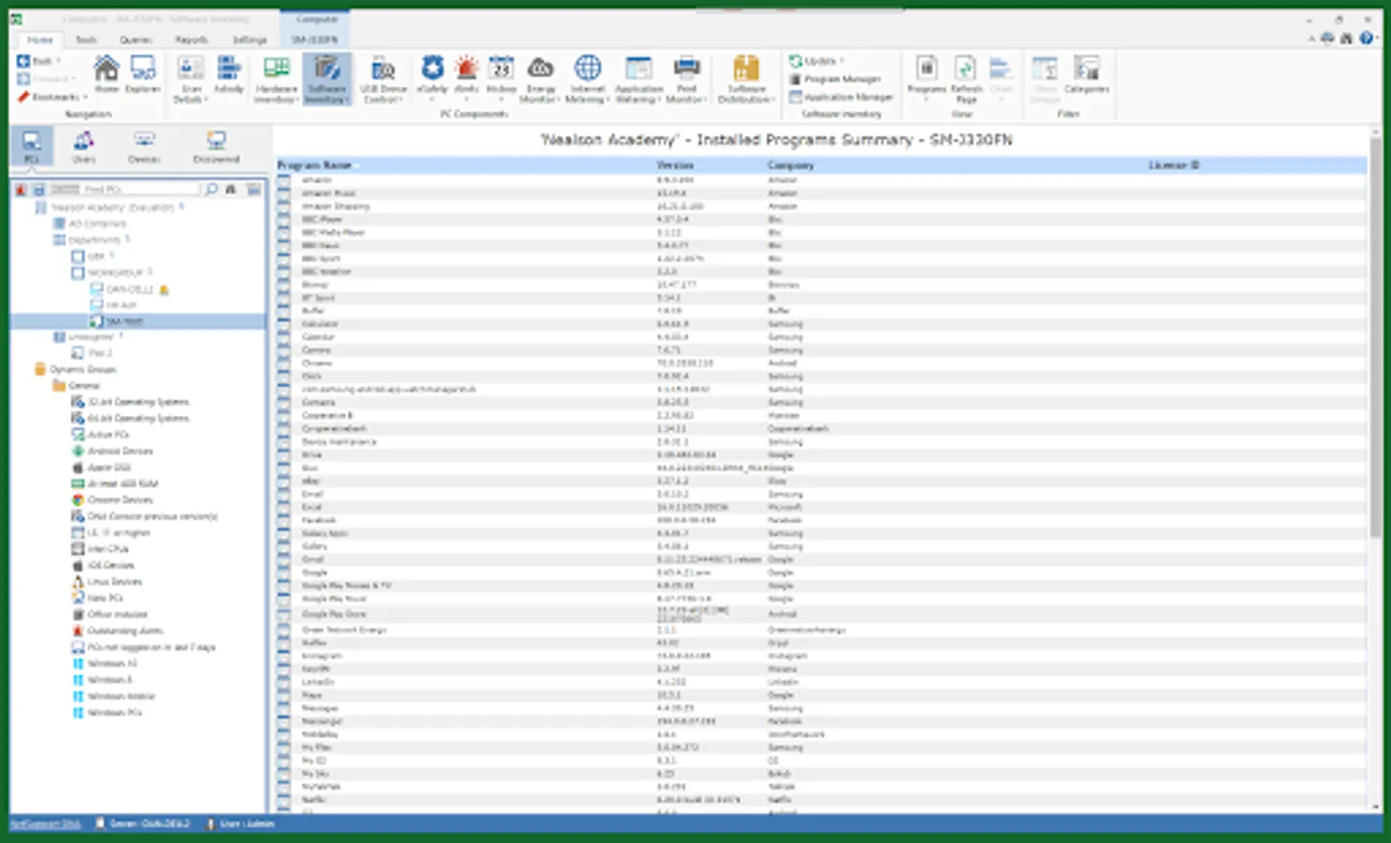The width and height of the screenshot is (1391, 843).
Task: Switch side panel to Devices view
Action: pos(144,147)
